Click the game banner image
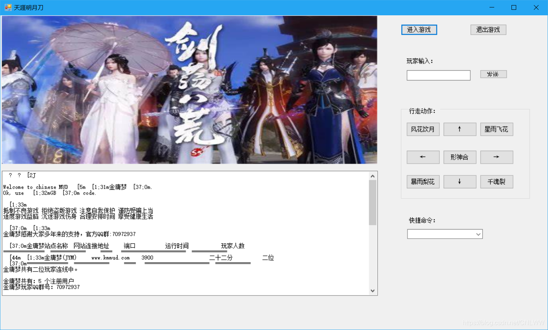This screenshot has height=330, width=548. (x=190, y=90)
